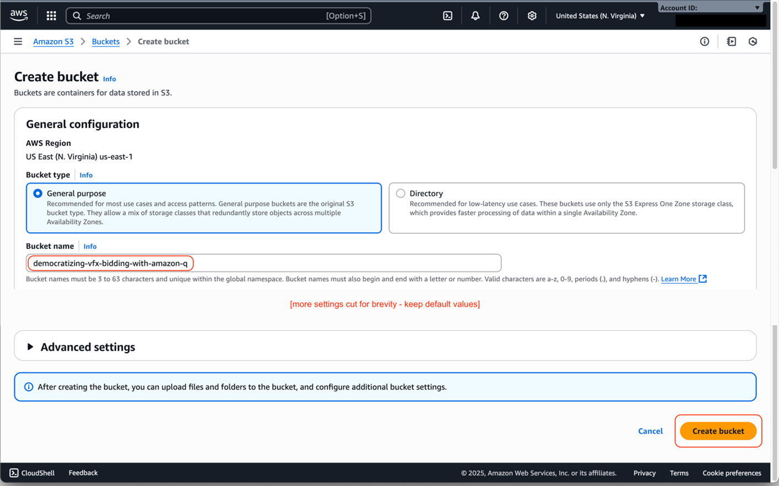Open the Terms footer link
The image size is (779, 486).
(x=679, y=473)
